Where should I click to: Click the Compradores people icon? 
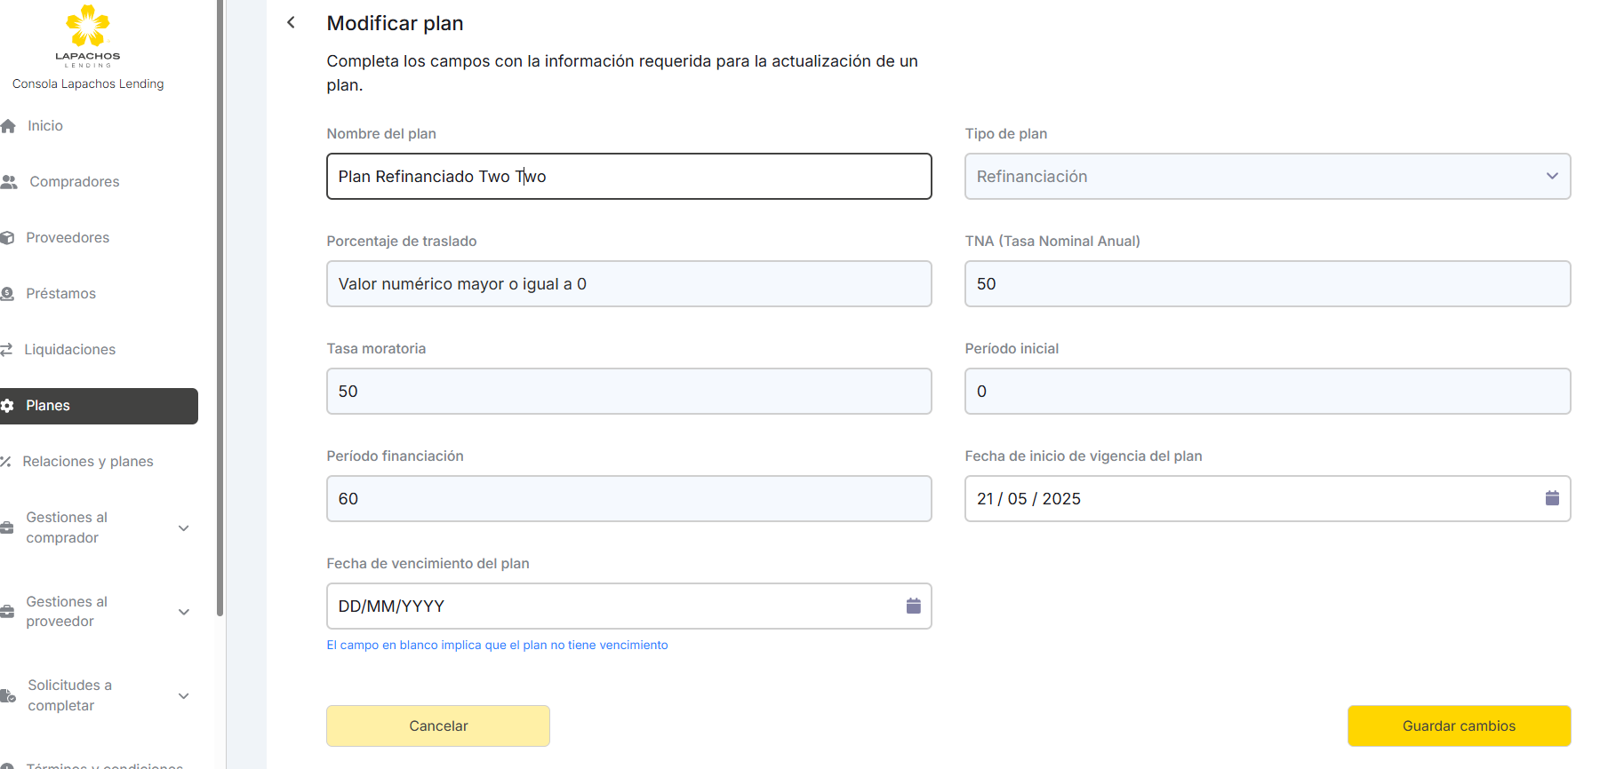pos(10,182)
